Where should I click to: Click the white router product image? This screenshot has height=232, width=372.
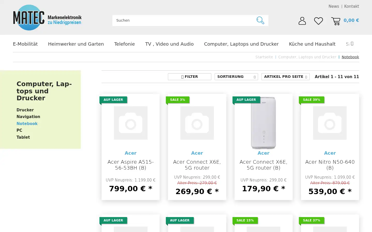point(263,123)
